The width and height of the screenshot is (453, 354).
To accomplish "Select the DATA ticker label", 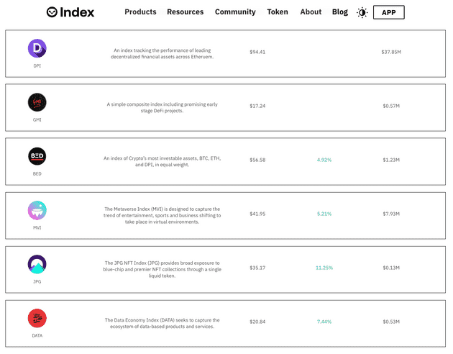I will coord(37,335).
